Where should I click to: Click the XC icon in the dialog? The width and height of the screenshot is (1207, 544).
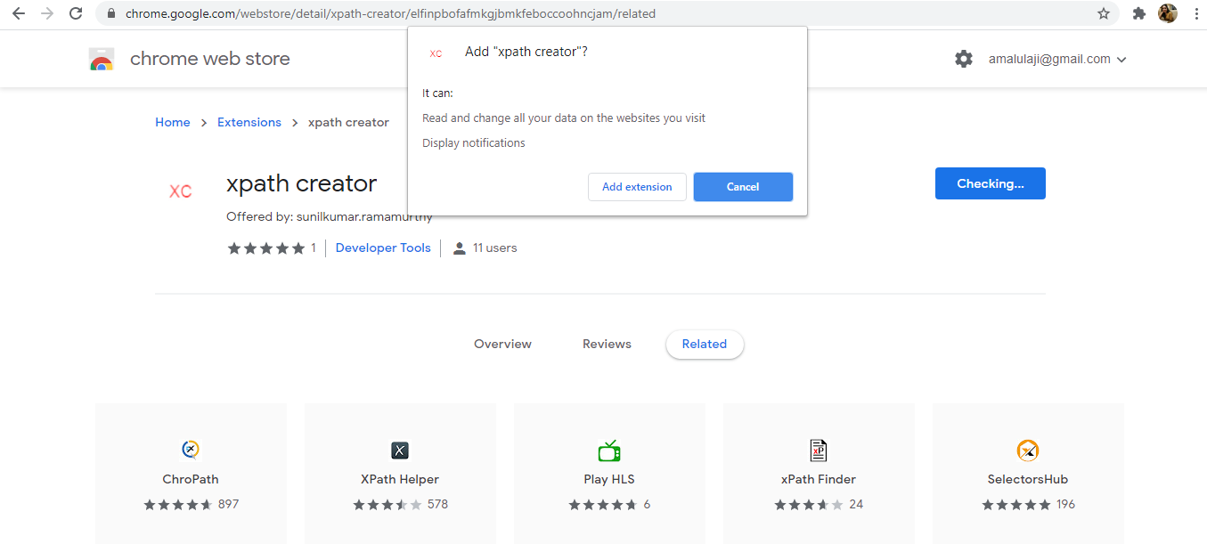[x=436, y=53]
